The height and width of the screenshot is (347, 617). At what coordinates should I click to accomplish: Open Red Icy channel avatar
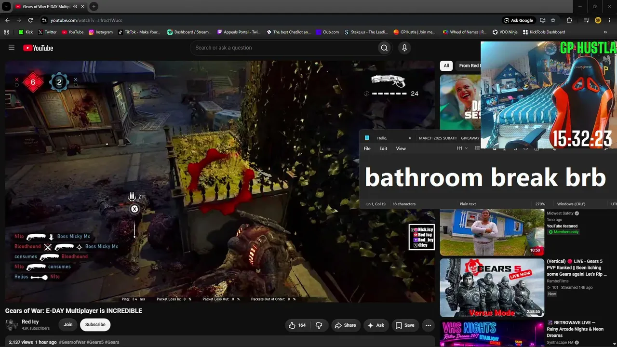pyautogui.click(x=12, y=325)
